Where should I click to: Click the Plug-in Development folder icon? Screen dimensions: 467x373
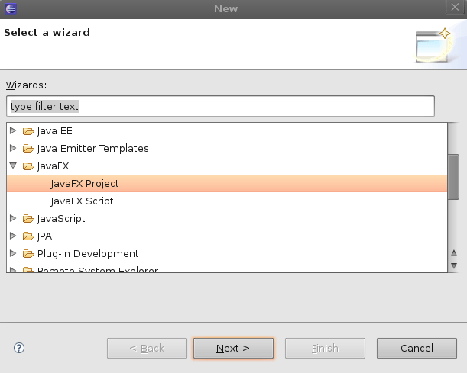28,254
